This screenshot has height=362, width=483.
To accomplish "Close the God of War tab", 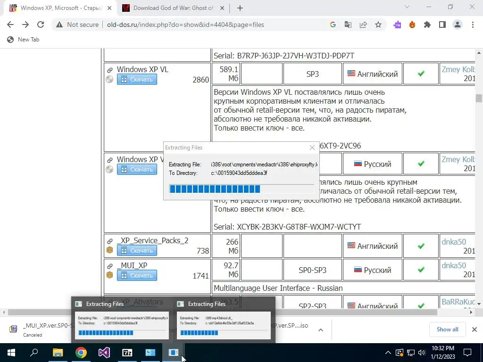I will coord(222,8).
